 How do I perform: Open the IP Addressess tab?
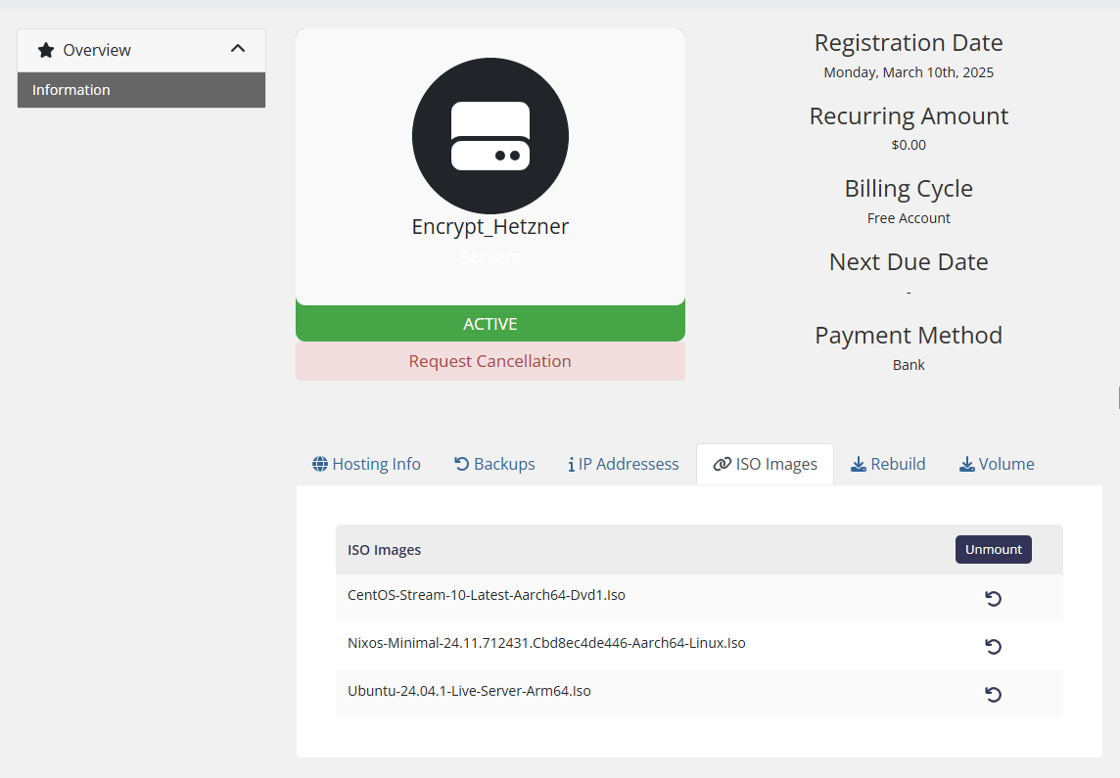624,464
